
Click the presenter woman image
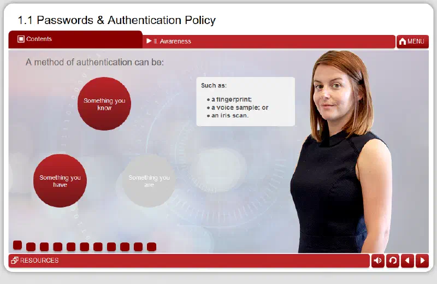pos(341,152)
